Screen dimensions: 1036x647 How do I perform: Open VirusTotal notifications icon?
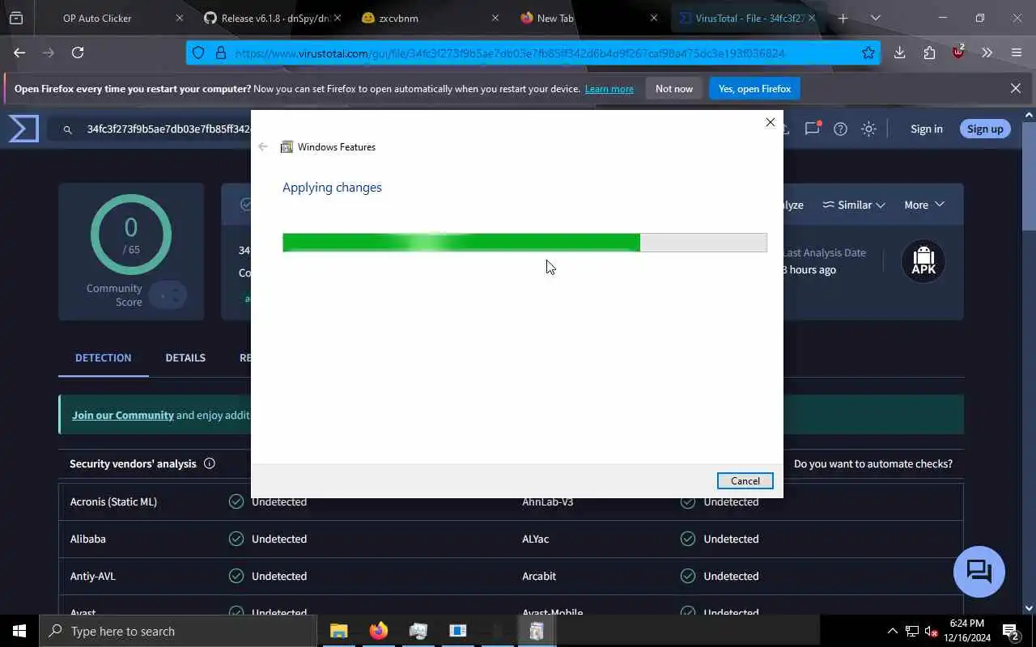[813, 129]
